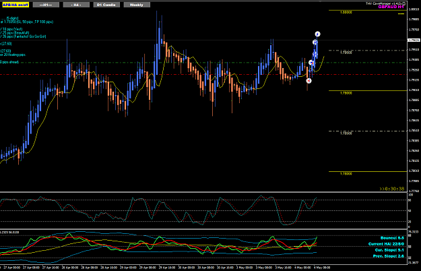Select the D1 Candle button

(106, 5)
